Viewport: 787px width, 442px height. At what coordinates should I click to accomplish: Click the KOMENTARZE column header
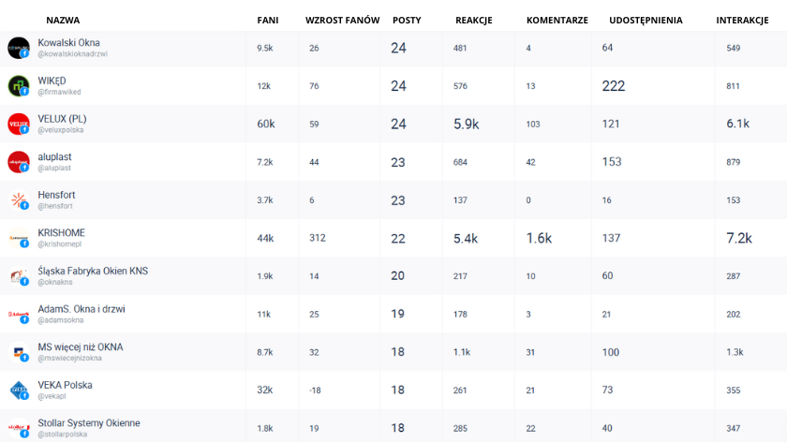click(x=557, y=20)
